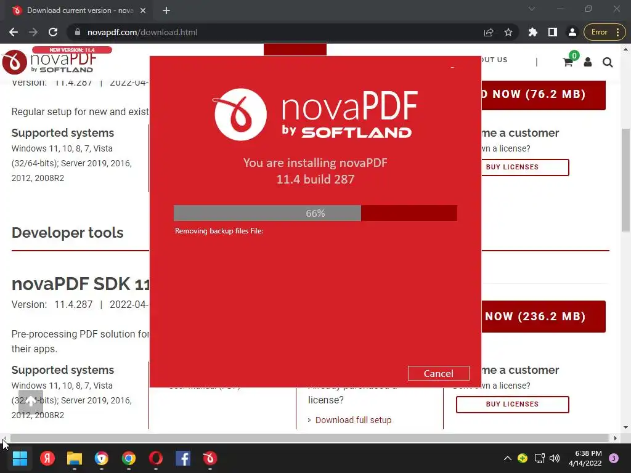Click upper Buy Licenses button
The image size is (631, 473).
tap(525, 168)
